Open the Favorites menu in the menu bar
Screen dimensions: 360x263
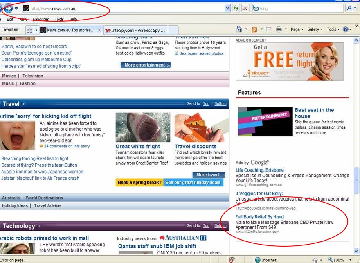[x=40, y=19]
